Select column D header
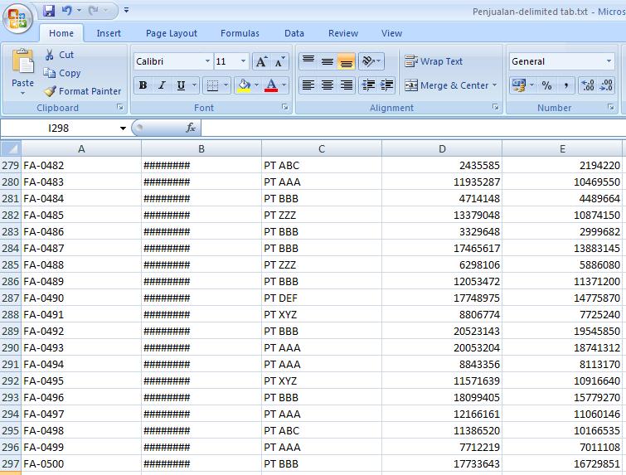This screenshot has width=626, height=475. pyautogui.click(x=442, y=148)
